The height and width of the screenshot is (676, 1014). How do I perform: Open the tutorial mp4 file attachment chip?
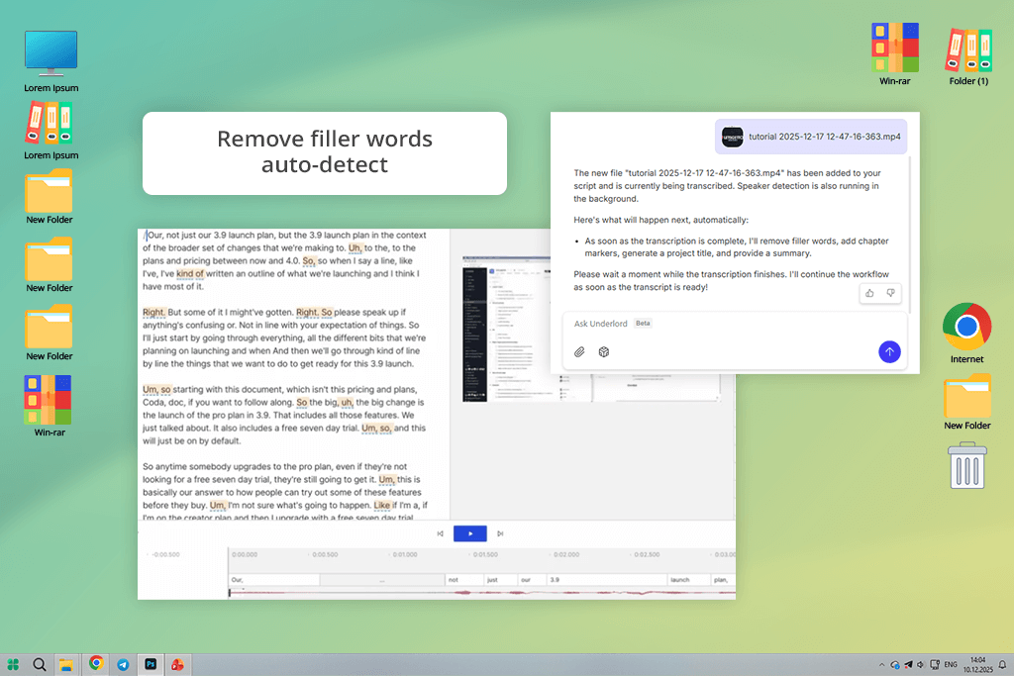(811, 137)
